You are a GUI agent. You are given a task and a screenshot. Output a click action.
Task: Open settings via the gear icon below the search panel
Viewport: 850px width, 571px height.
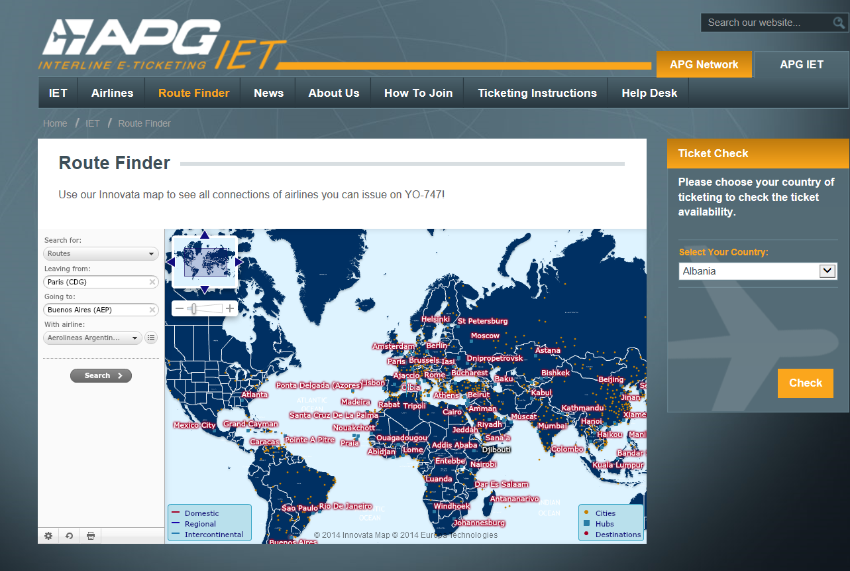click(x=48, y=536)
